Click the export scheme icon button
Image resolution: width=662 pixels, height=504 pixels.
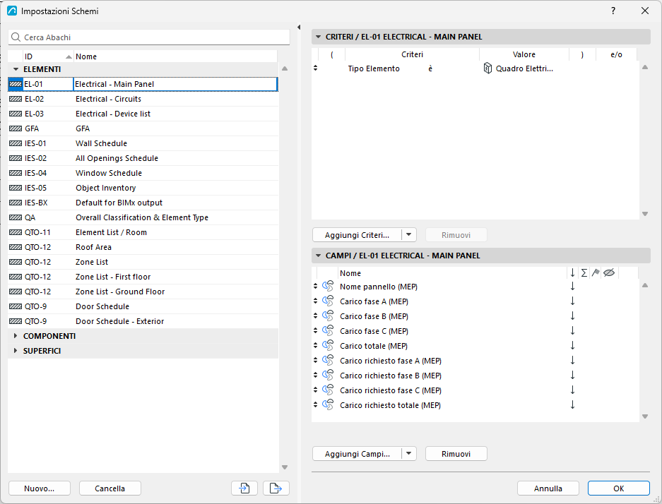pos(276,488)
